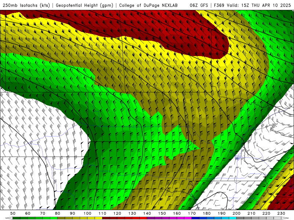Screen dimensions: 294x220
Task: Click the 210 value on the legend
Action: 251,213
